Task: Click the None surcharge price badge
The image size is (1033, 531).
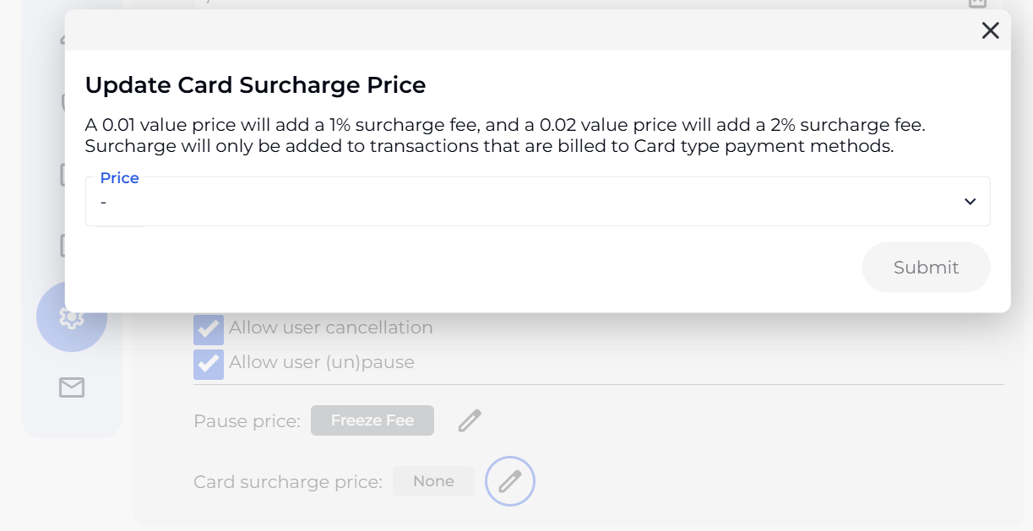Action: [433, 481]
